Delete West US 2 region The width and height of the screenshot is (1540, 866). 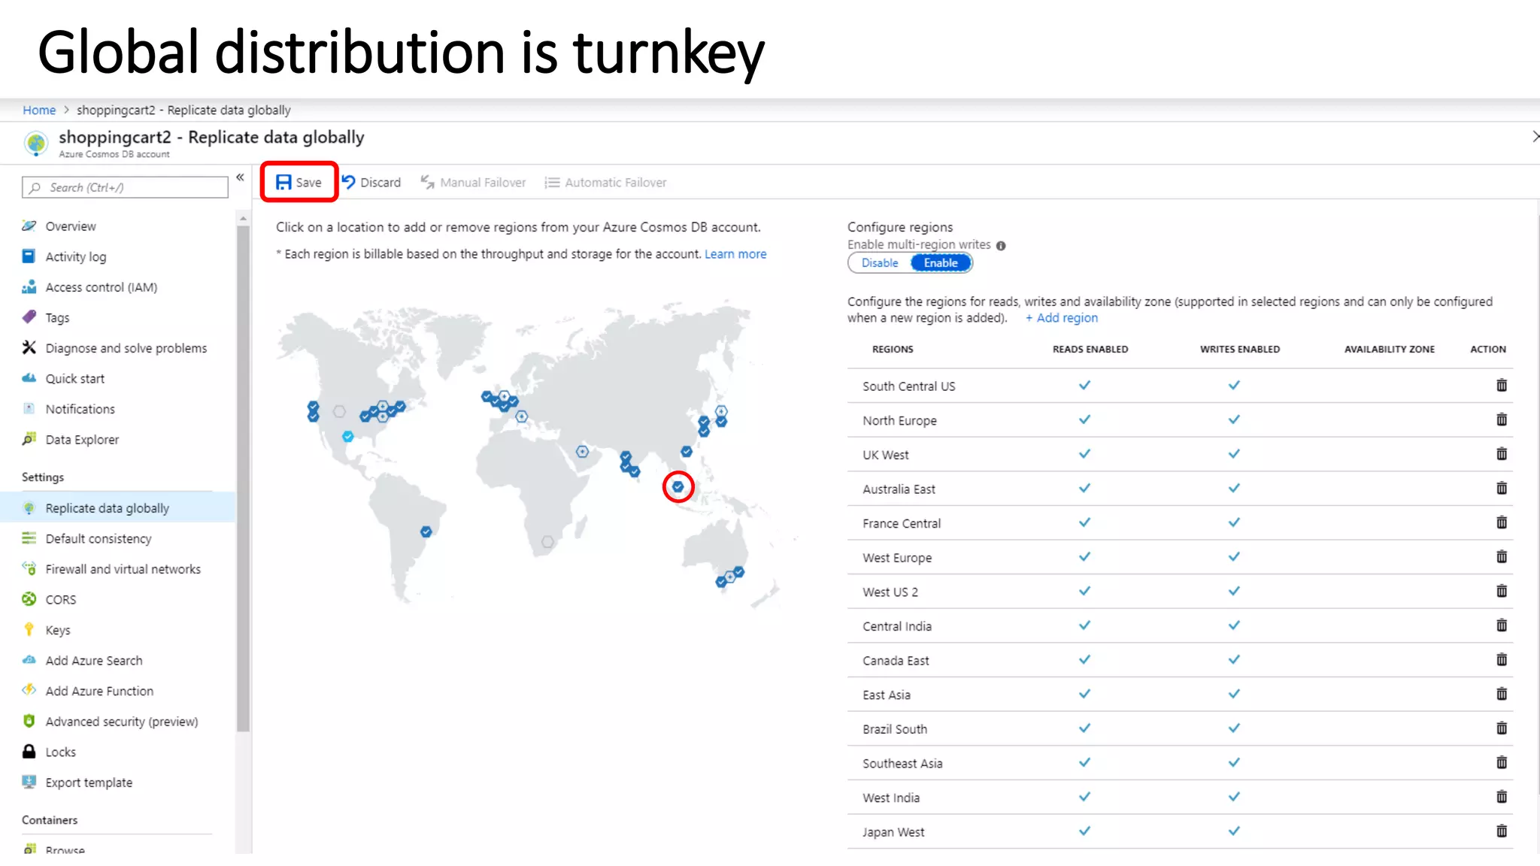coord(1502,591)
